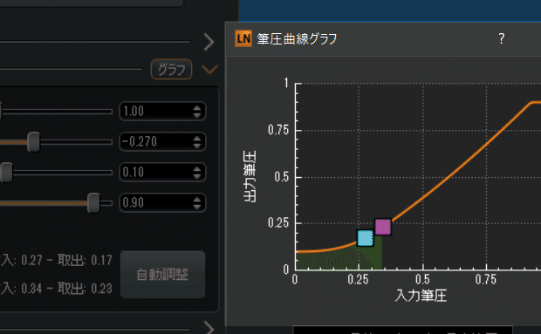Viewport: 541px width, 334px height.
Task: Click the slider handle for 0.90
Action: tap(93, 202)
